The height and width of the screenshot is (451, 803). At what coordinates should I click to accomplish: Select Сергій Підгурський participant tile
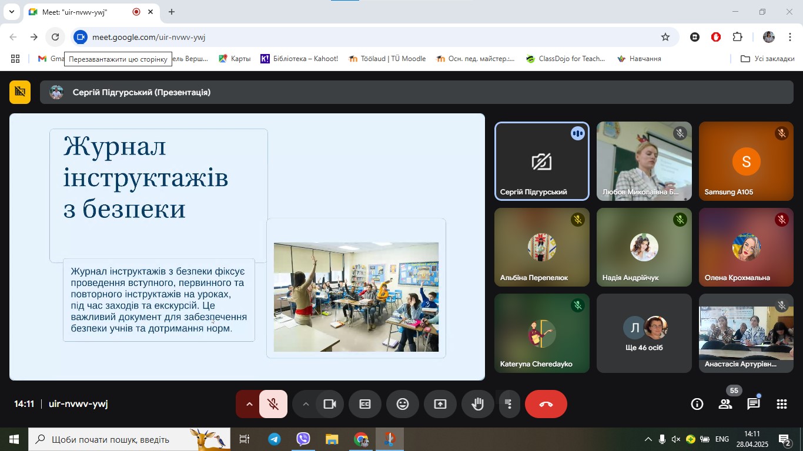click(x=541, y=161)
